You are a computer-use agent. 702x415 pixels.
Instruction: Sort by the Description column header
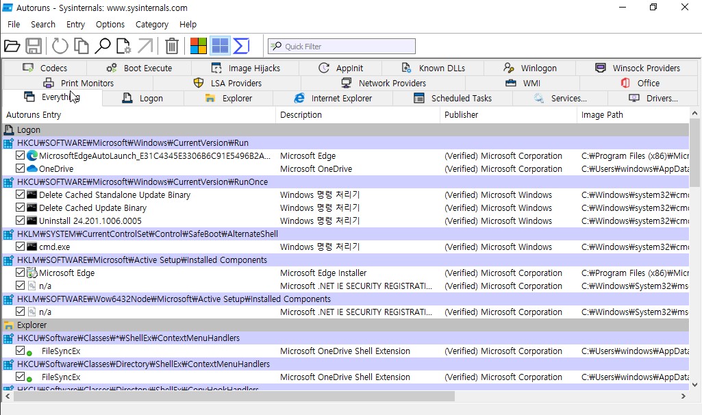(358, 115)
